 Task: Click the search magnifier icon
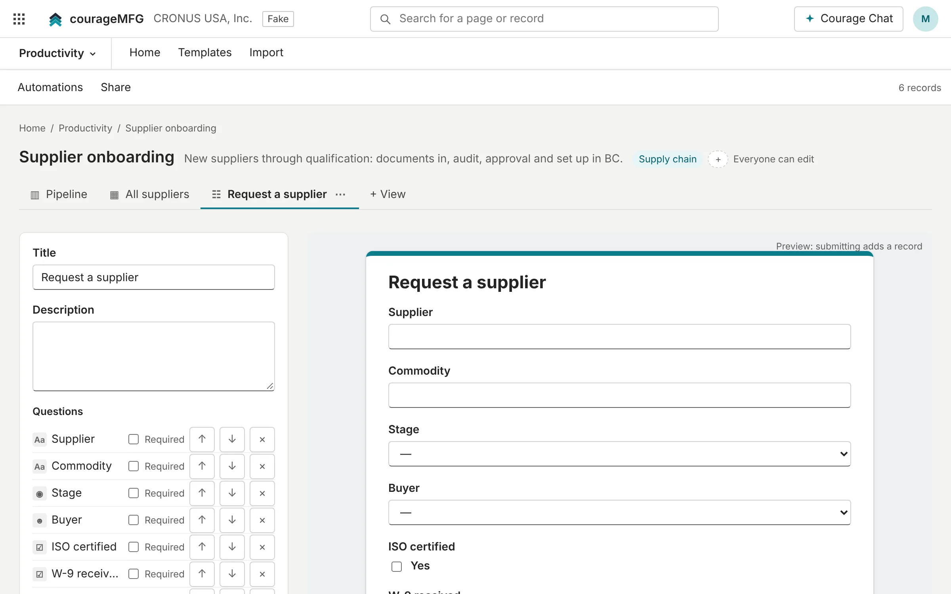point(385,19)
